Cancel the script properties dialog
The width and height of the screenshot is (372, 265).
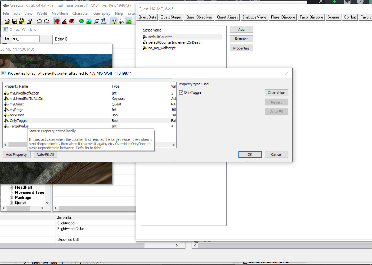(276, 154)
